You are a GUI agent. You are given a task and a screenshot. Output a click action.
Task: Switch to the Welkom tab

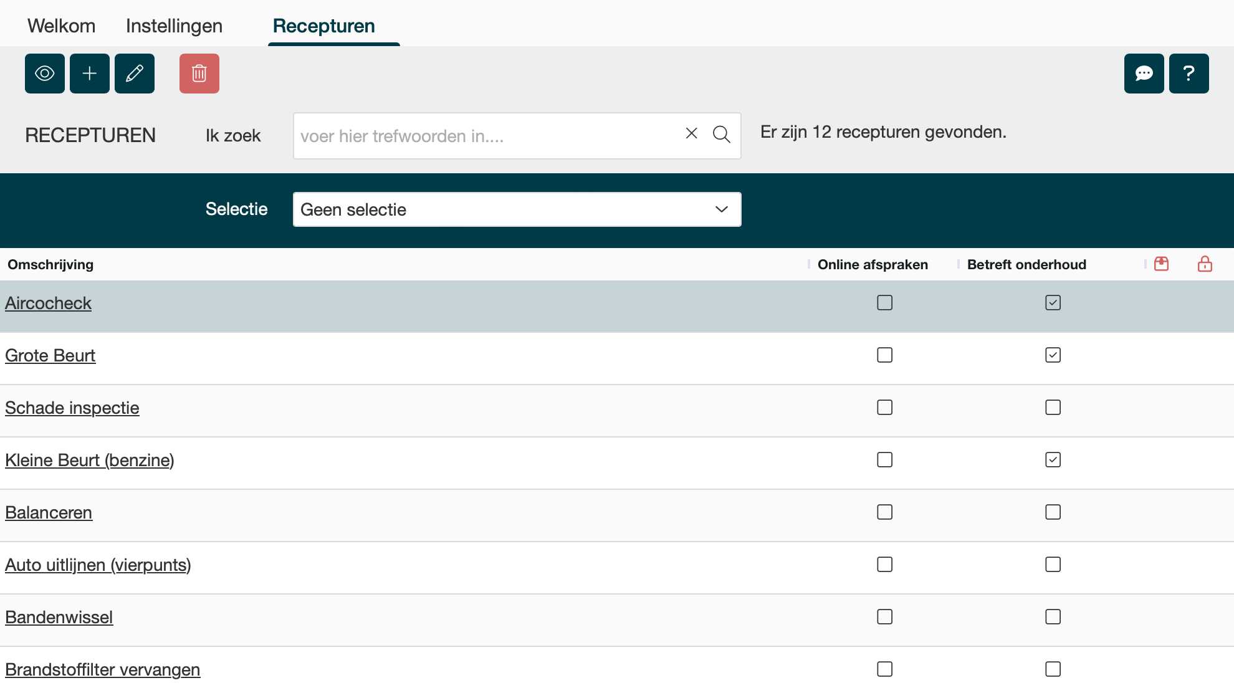coord(61,26)
